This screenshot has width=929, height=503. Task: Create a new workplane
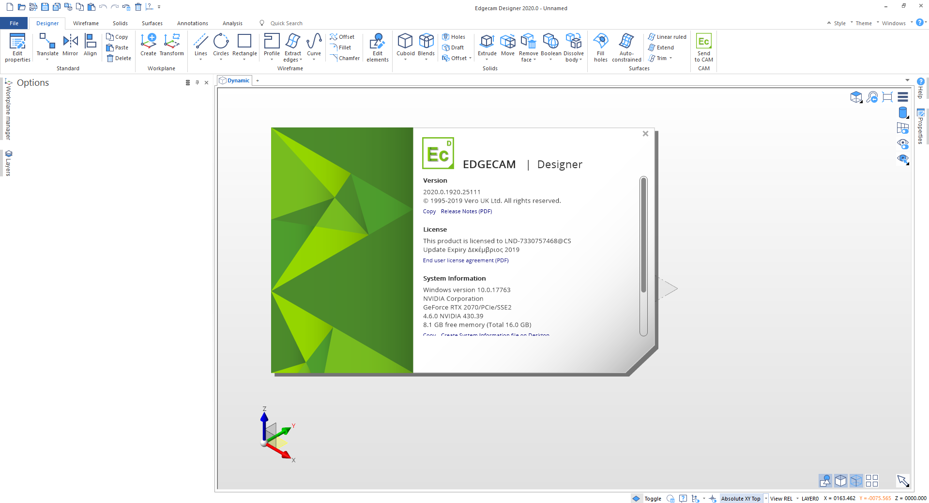coord(148,45)
